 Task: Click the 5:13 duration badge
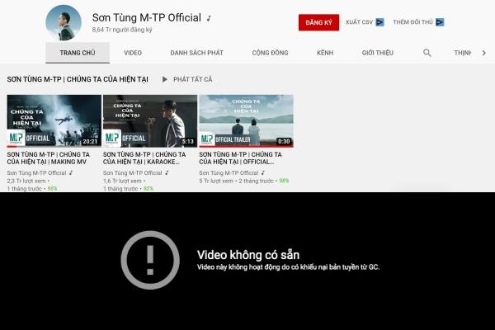(187, 141)
